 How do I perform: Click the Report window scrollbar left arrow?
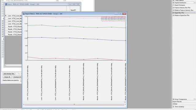click(6, 65)
